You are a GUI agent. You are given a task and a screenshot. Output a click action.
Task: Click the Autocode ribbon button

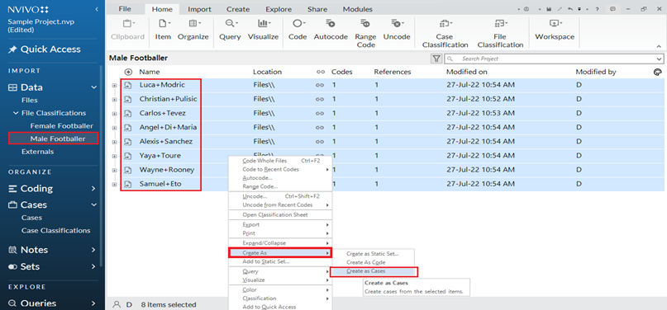[x=331, y=30]
